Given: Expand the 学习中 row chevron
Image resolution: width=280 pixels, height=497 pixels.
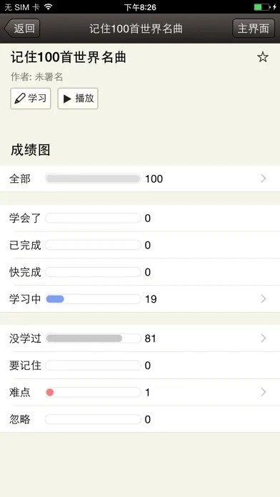Looking at the screenshot, I should pyautogui.click(x=263, y=299).
